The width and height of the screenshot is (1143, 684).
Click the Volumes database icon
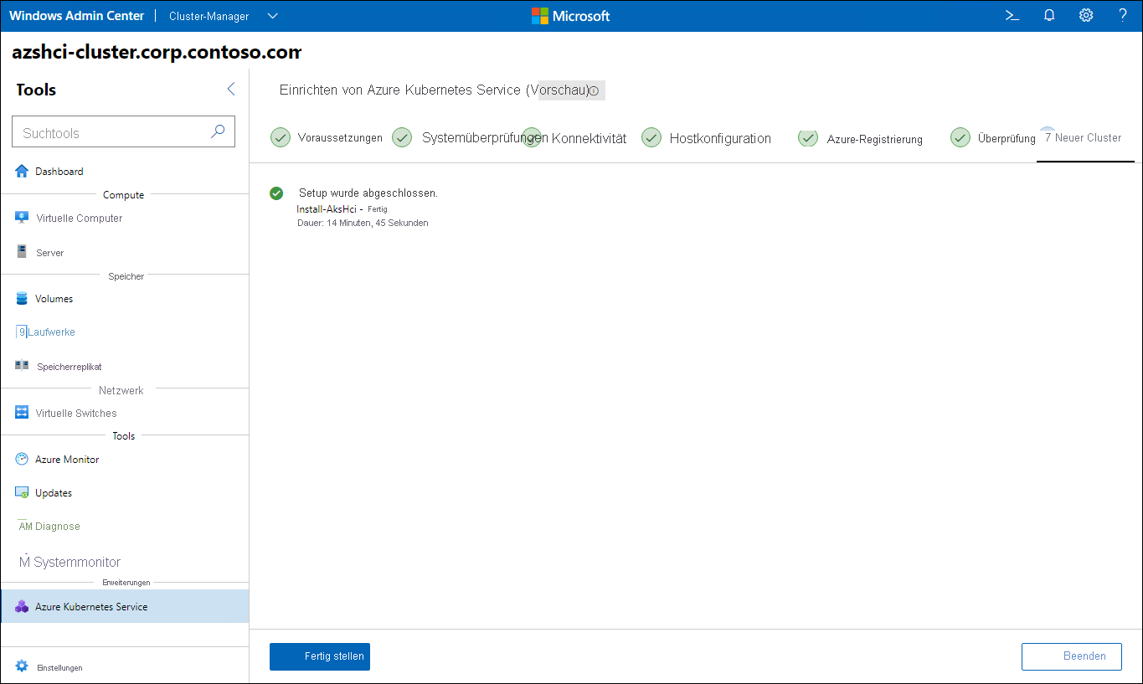click(x=22, y=298)
